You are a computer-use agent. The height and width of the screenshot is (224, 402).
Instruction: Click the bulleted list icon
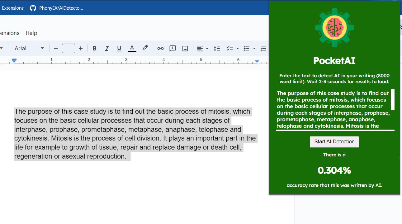(246, 48)
